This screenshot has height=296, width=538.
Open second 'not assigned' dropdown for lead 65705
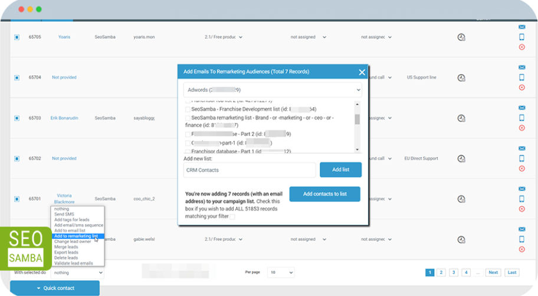coord(376,37)
